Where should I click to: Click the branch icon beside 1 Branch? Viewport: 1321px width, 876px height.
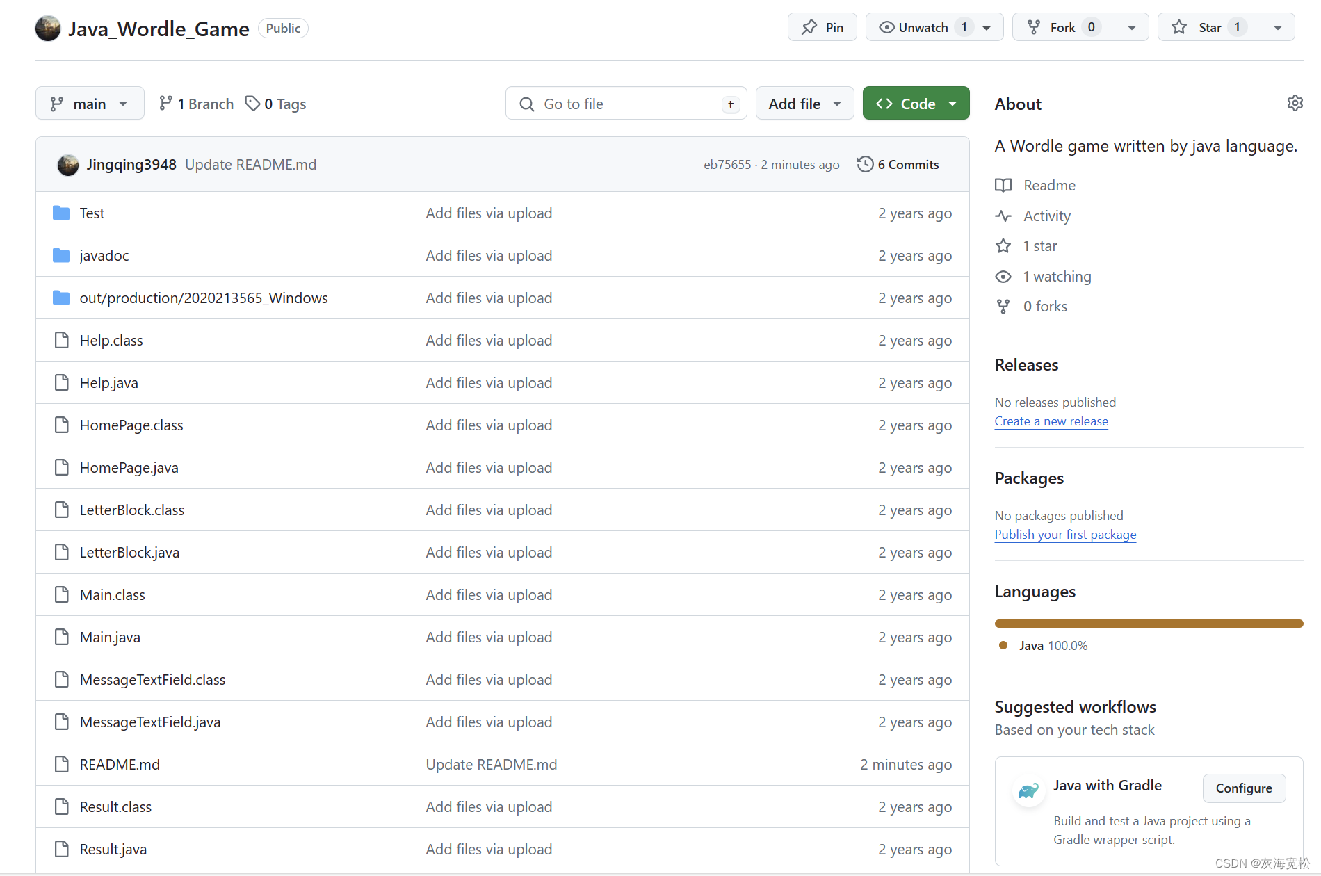(x=165, y=103)
